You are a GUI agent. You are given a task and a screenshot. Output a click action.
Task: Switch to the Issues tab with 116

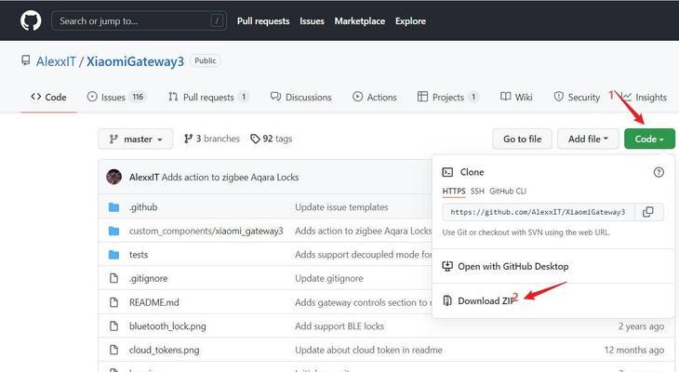pos(117,97)
